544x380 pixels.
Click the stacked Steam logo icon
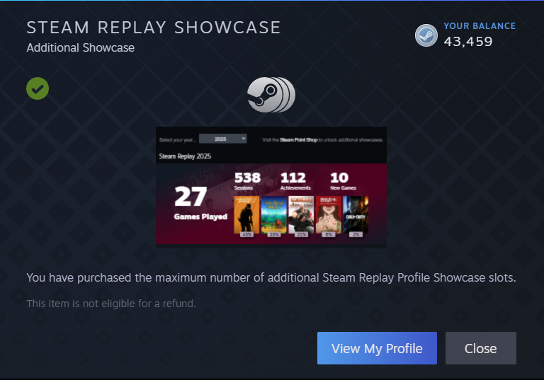[x=271, y=95]
